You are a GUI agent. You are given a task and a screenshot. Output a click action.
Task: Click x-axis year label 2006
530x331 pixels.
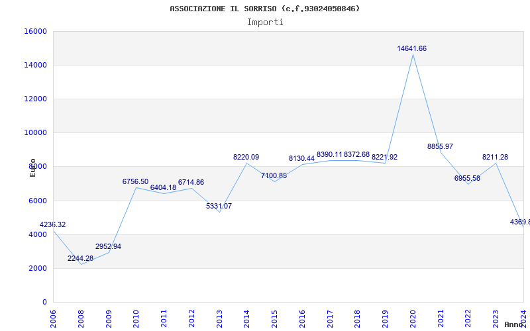[53, 319]
